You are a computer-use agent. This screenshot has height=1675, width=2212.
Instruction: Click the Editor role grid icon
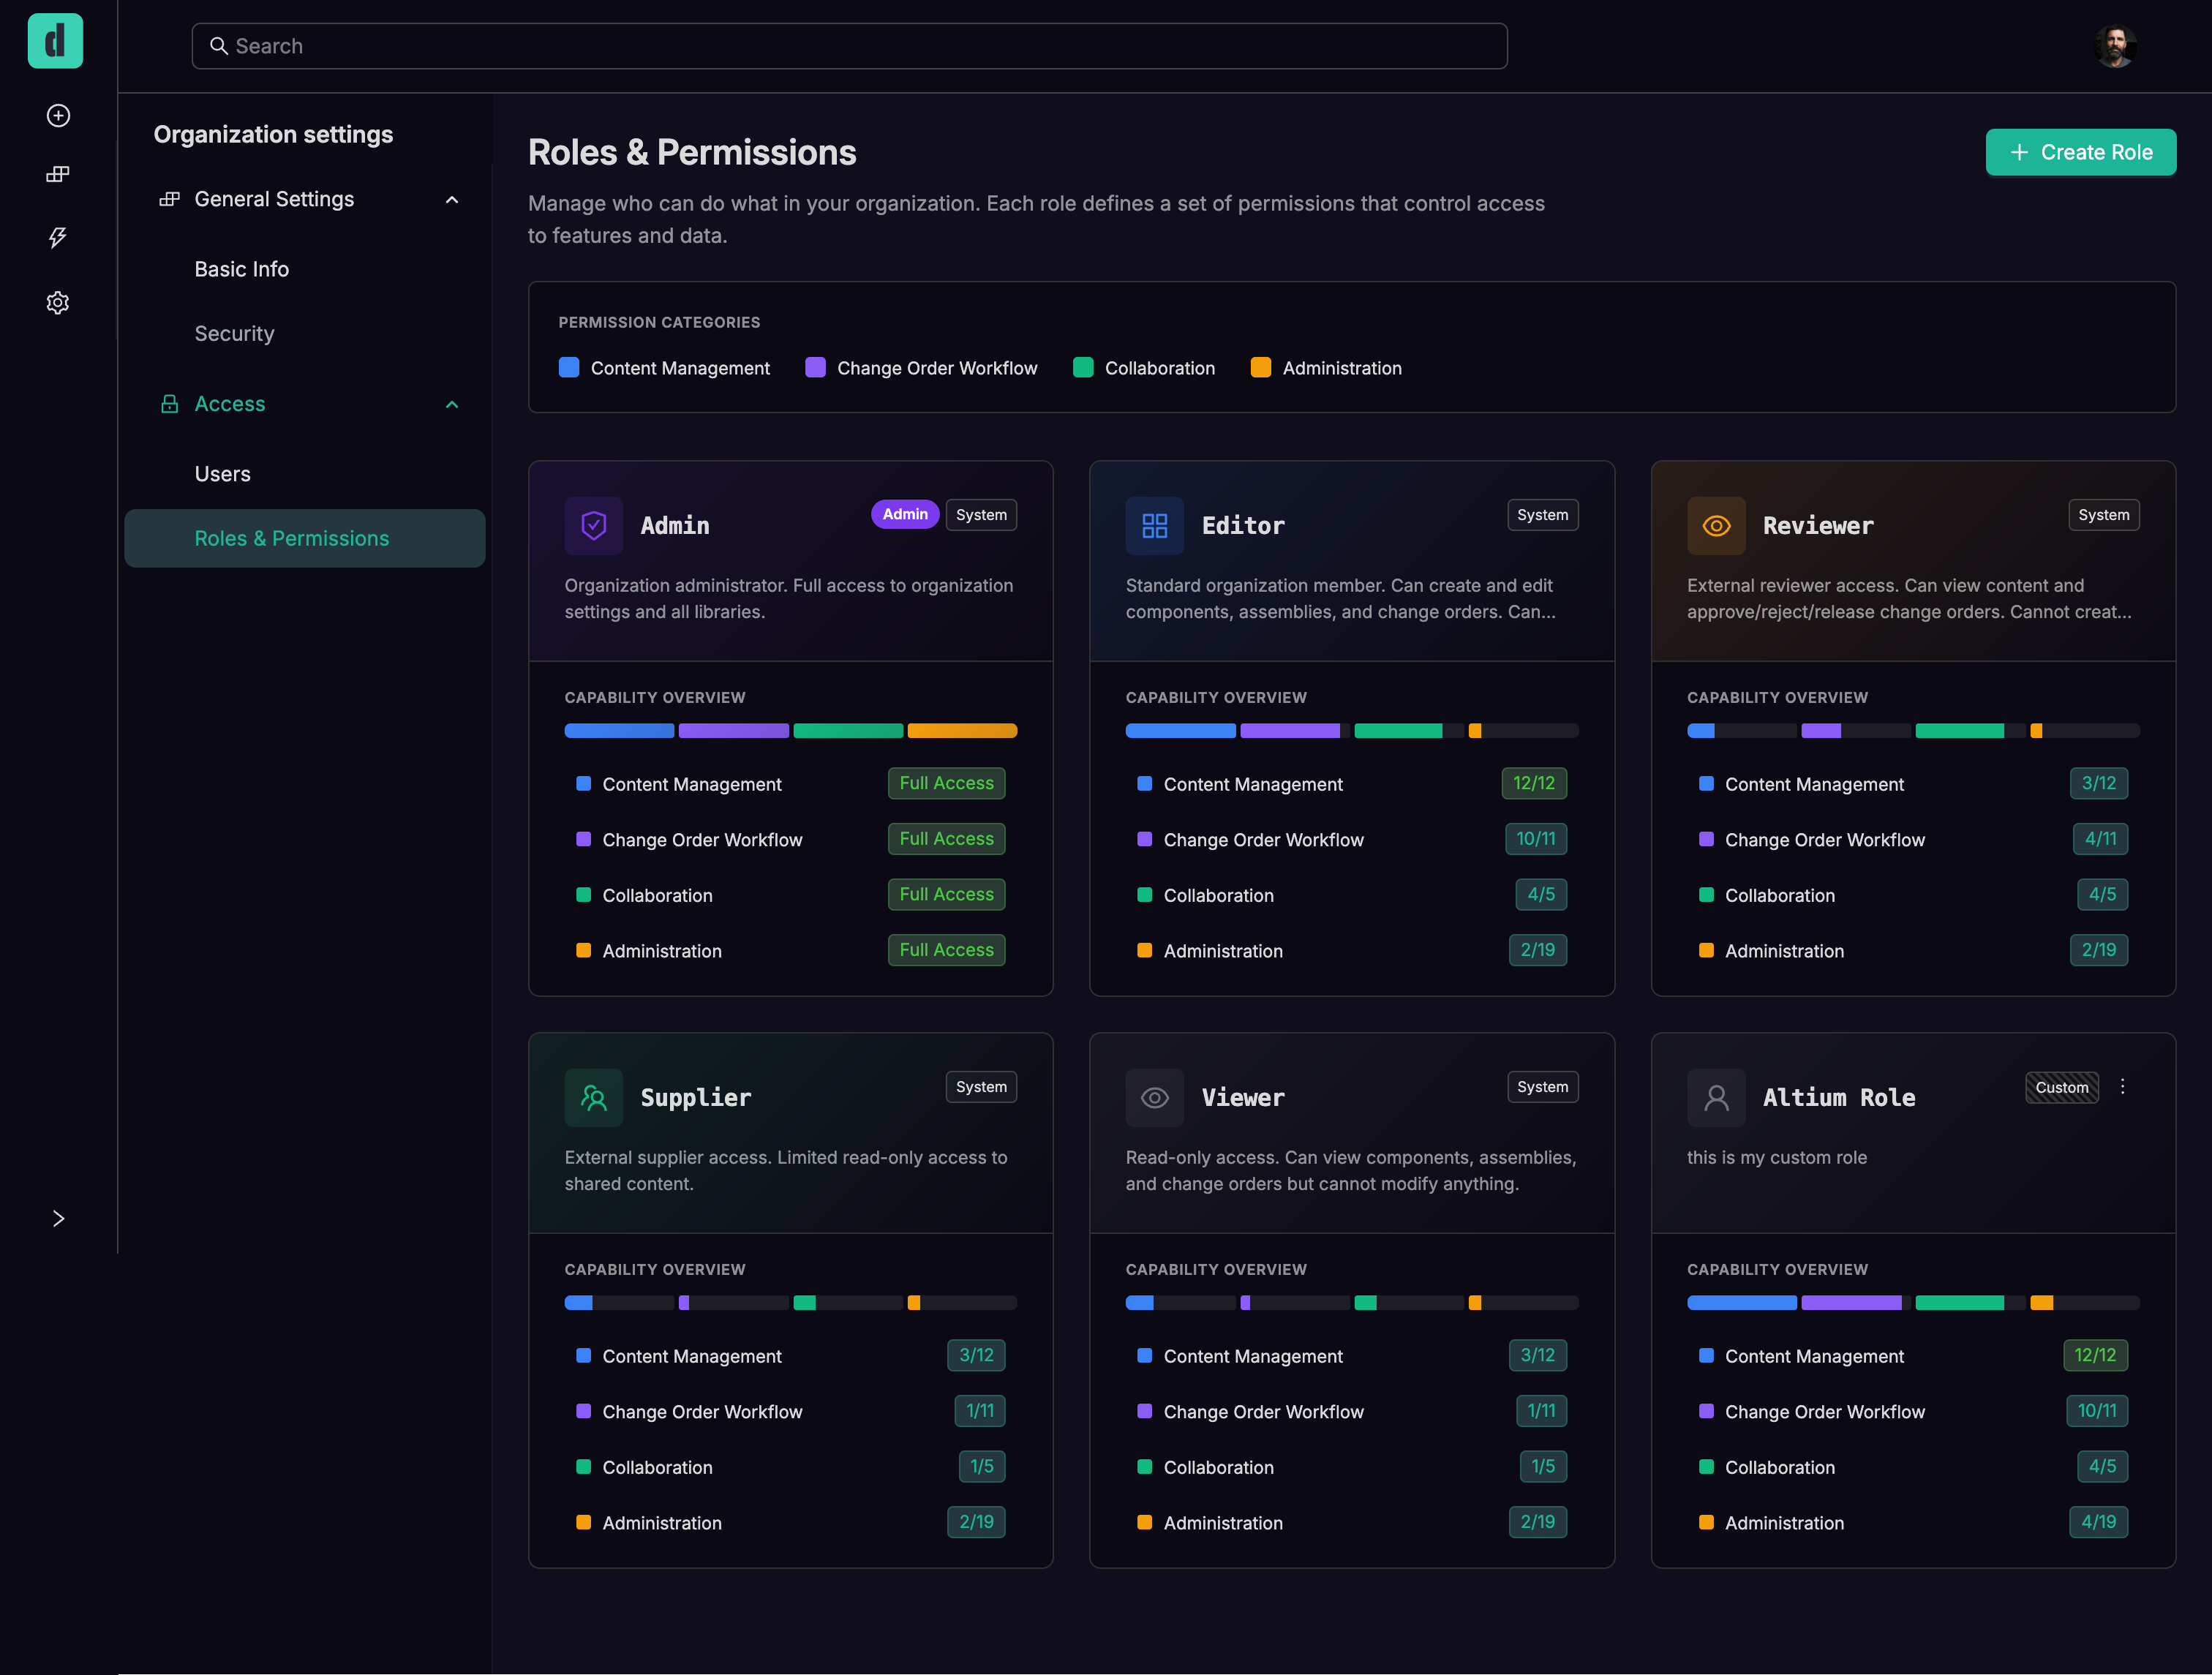1154,526
